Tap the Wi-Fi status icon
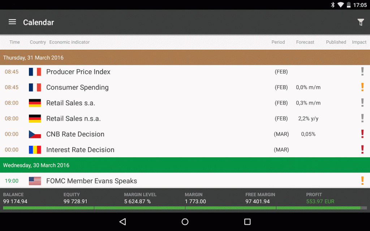Screen dimensions: 370x231 click(340, 5)
